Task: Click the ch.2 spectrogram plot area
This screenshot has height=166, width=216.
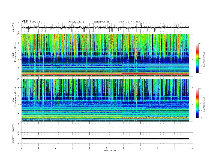Action: (x=105, y=100)
